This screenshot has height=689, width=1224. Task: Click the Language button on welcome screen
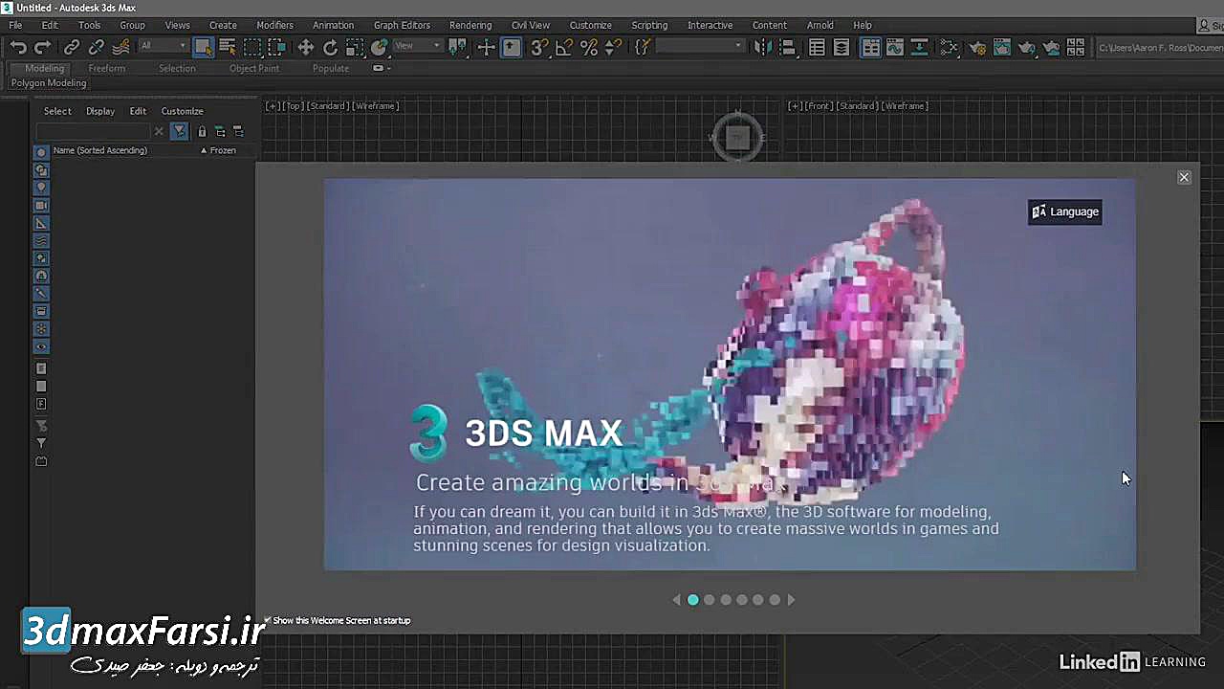pos(1065,211)
